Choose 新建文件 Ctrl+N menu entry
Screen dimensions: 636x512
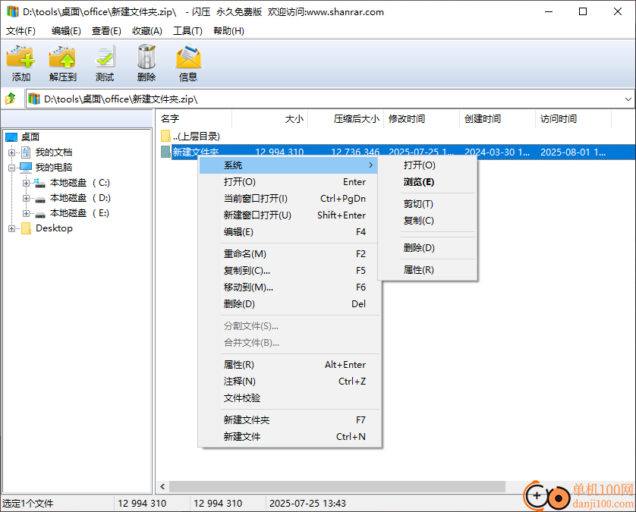289,436
